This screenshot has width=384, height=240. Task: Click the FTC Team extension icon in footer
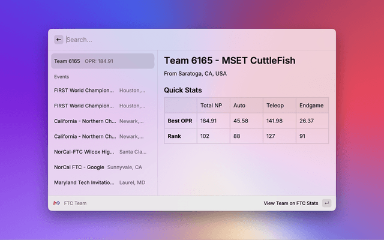click(x=56, y=203)
